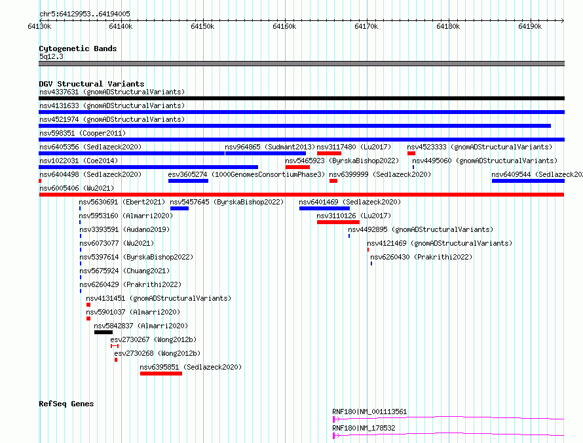583x443 pixels.
Task: Click the red esv2730267 bracket glyph
Action: point(115,346)
